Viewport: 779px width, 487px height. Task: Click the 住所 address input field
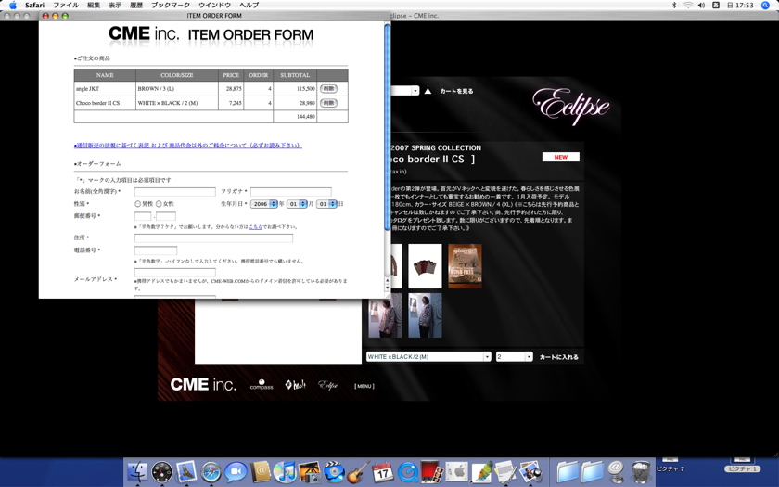[213, 238]
